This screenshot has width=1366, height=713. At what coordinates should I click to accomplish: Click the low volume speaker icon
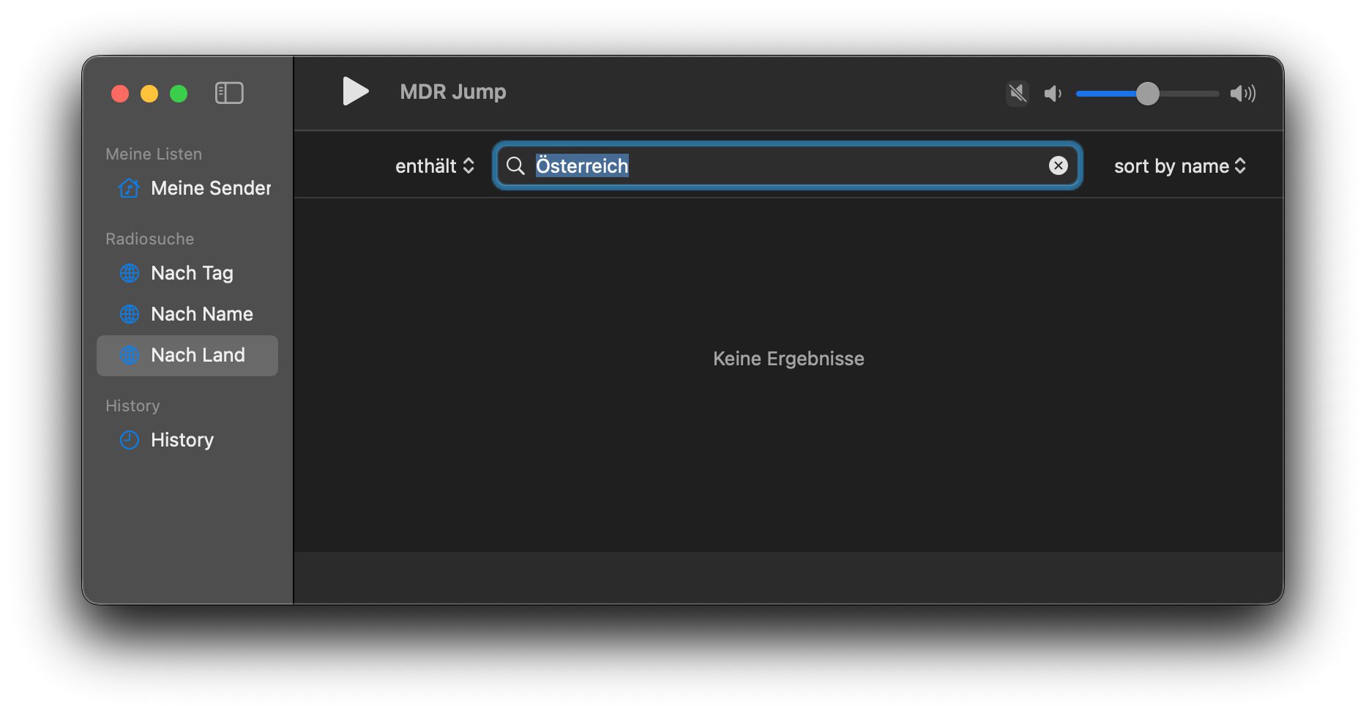pyautogui.click(x=1053, y=94)
